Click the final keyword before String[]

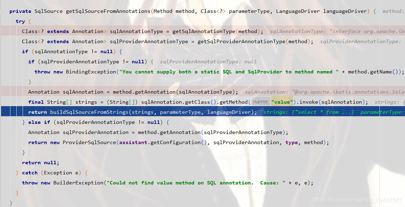point(36,102)
